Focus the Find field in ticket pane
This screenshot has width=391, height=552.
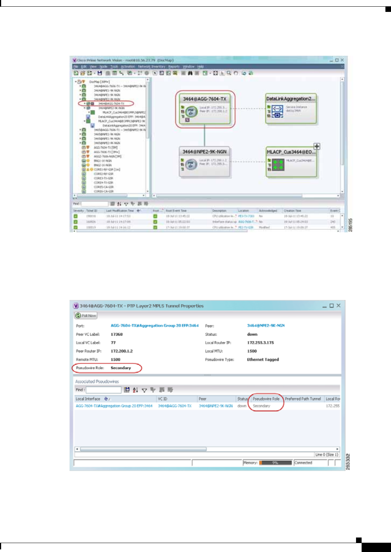tap(94, 204)
